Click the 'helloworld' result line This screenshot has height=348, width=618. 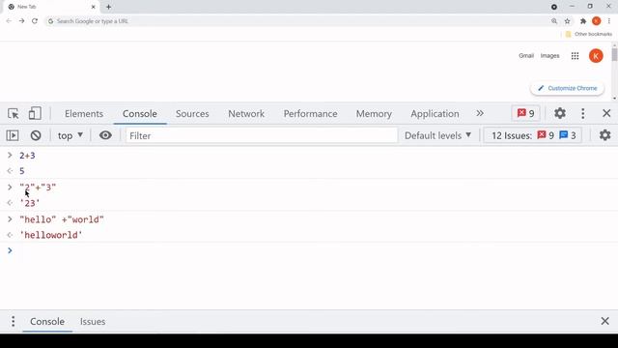point(51,235)
